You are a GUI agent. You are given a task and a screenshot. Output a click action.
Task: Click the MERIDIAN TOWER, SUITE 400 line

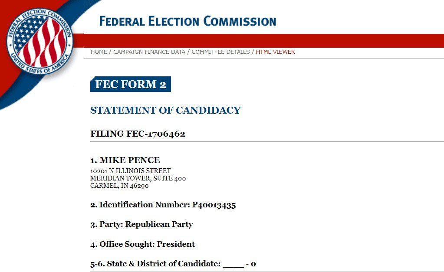pos(138,178)
